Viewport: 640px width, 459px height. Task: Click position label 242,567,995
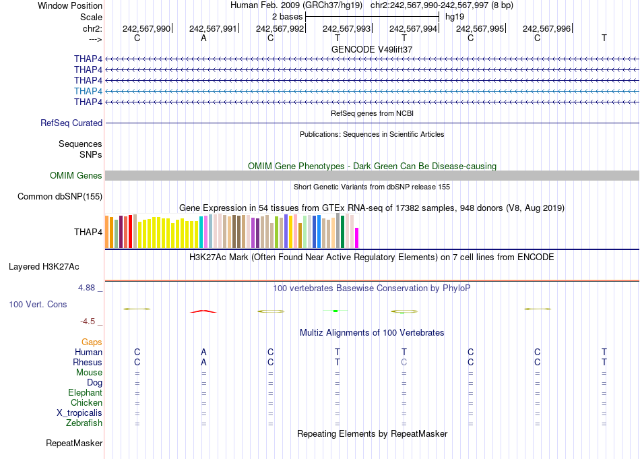click(x=480, y=28)
